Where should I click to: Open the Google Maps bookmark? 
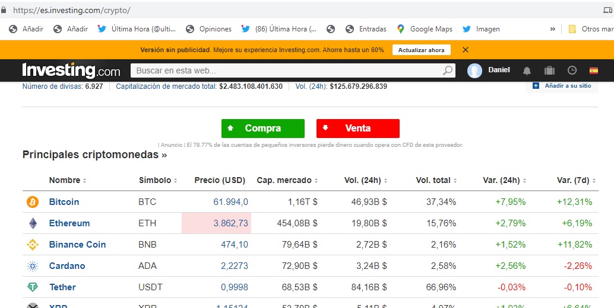425,29
